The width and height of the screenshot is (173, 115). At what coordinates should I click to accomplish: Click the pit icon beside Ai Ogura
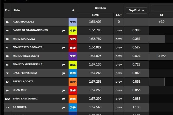coord(64,107)
